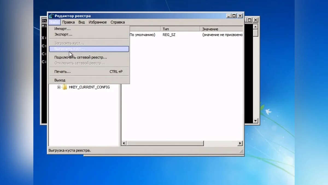Choose Экспорт... from the file menu
Image resolution: width=328 pixels, height=185 pixels.
tap(63, 35)
